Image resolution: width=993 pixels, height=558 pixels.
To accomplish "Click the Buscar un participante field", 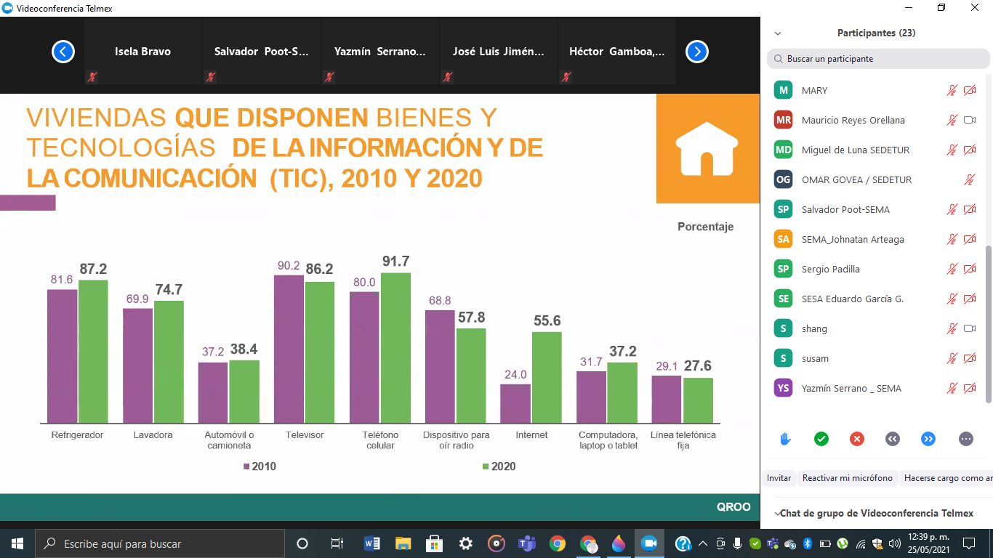I will [x=878, y=59].
